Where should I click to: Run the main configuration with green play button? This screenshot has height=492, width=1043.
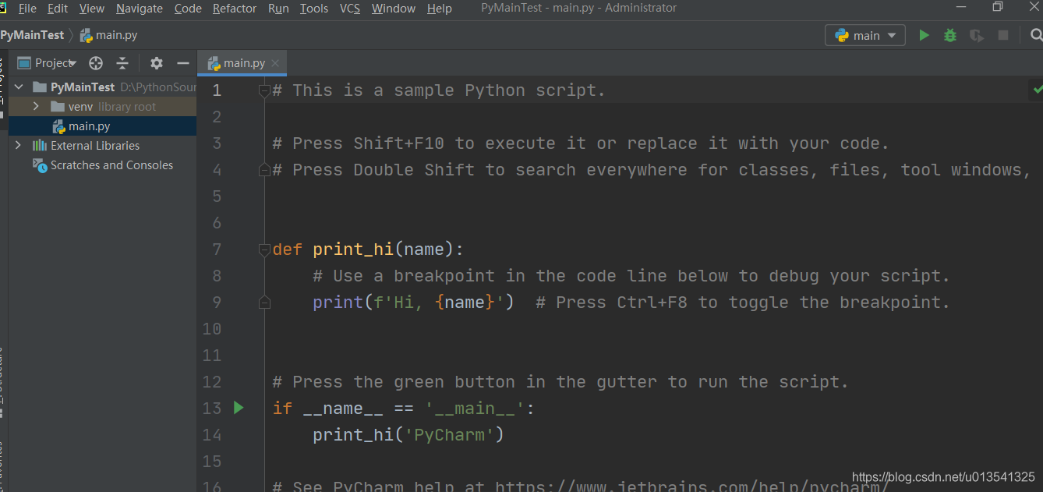click(x=924, y=35)
